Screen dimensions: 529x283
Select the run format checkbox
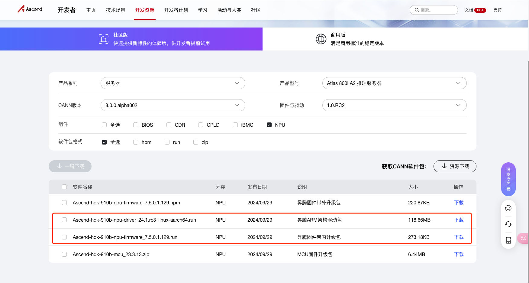coord(167,142)
